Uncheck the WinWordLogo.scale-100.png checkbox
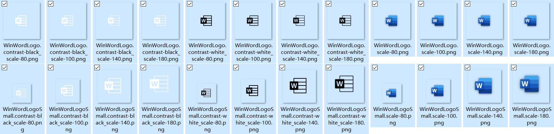554x134 pixels. click(421, 4)
